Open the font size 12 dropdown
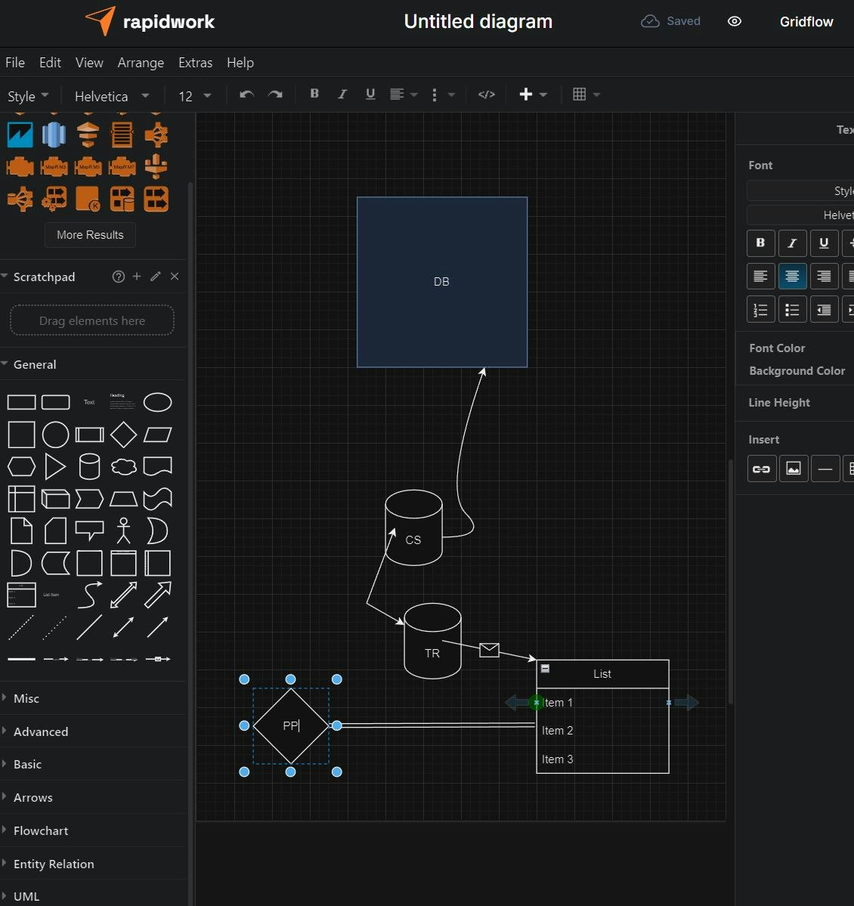The width and height of the screenshot is (854, 906). (194, 96)
